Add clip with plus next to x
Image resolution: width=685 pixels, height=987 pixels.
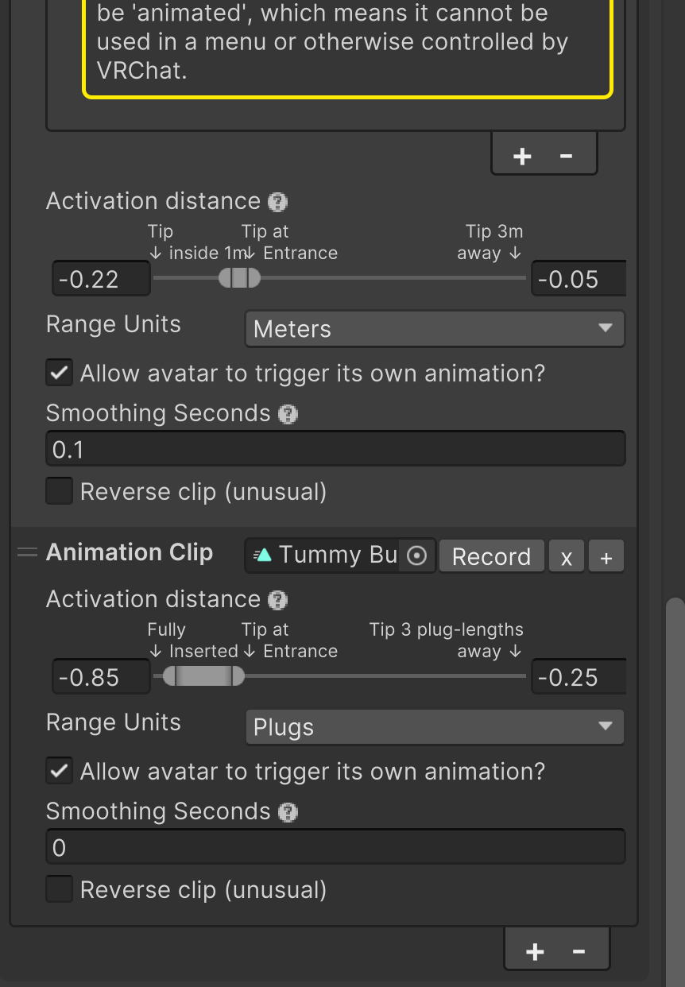(606, 556)
